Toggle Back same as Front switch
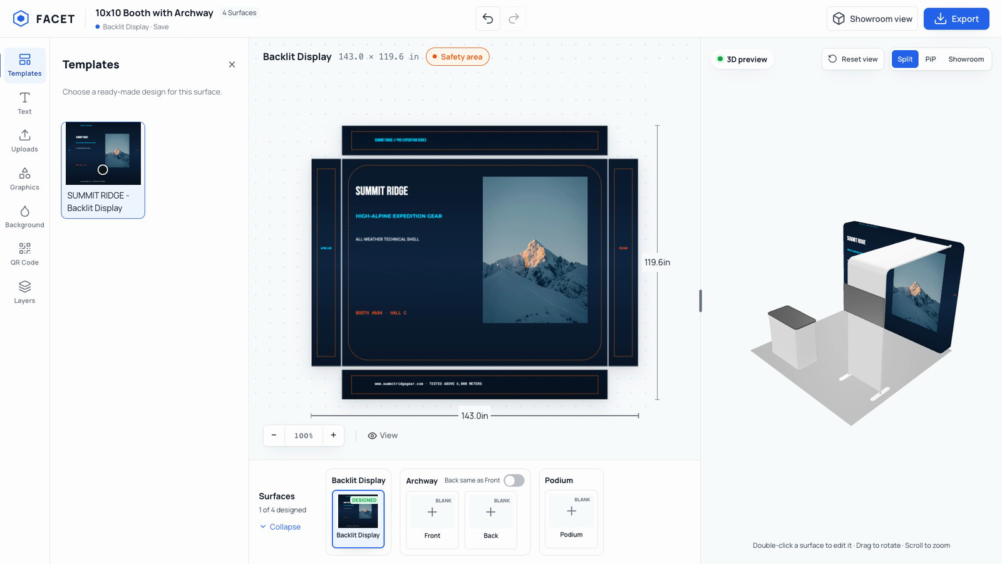The height and width of the screenshot is (564, 1002). point(514,481)
